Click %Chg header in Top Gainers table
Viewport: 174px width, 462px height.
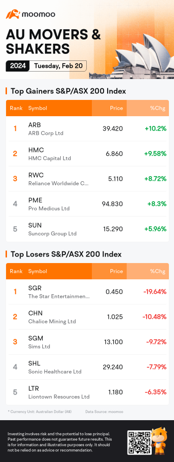(158, 108)
